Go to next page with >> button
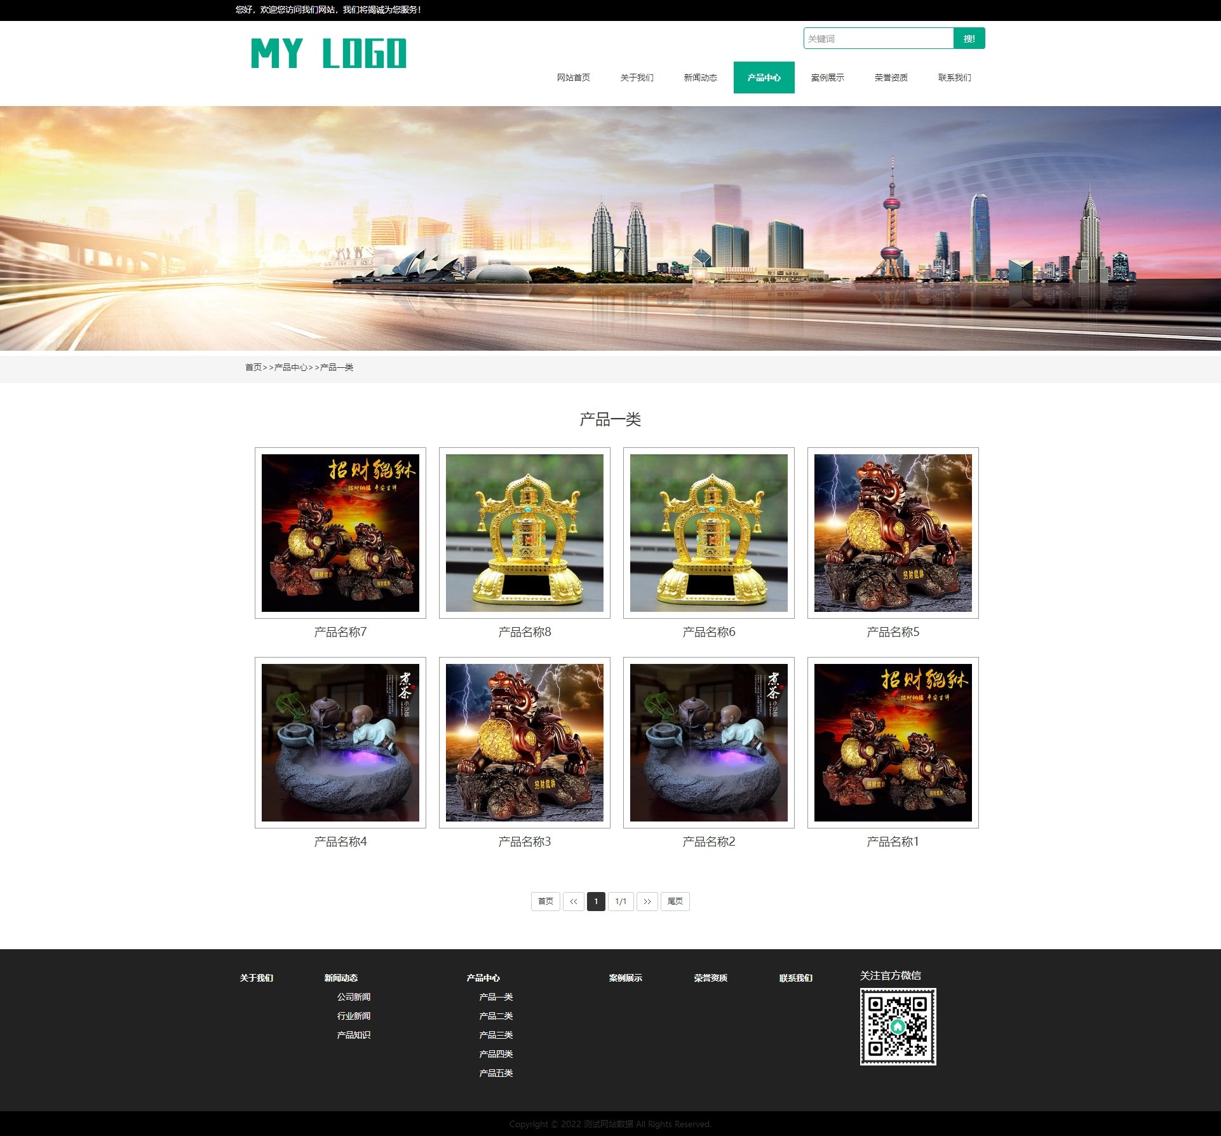The width and height of the screenshot is (1221, 1136). pyautogui.click(x=647, y=901)
